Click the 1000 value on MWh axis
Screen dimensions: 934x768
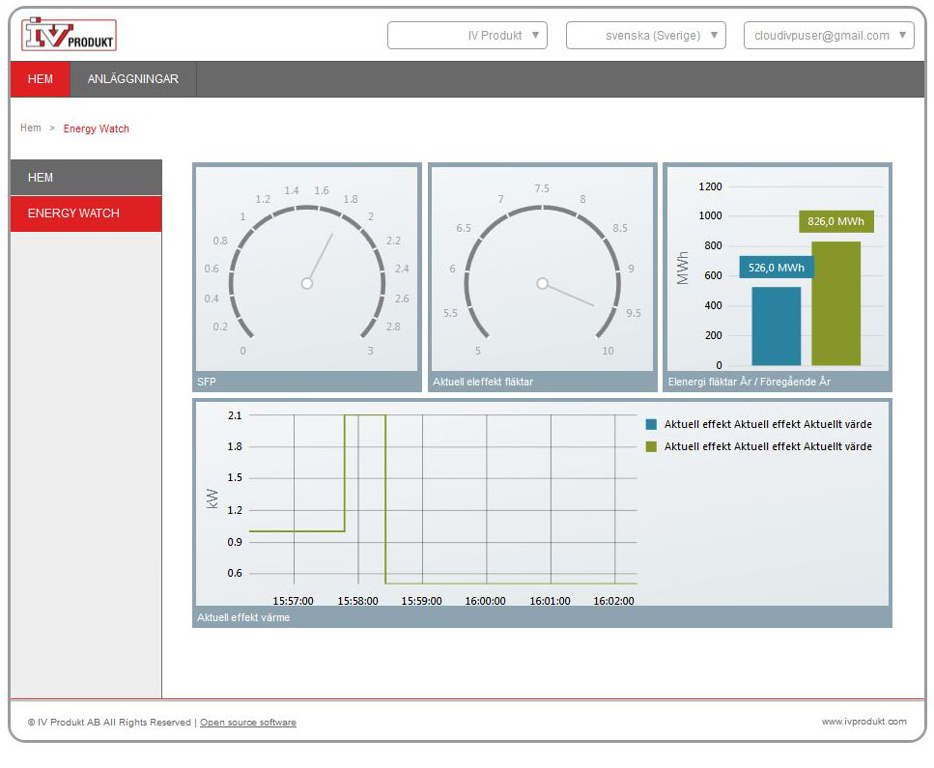[x=710, y=215]
